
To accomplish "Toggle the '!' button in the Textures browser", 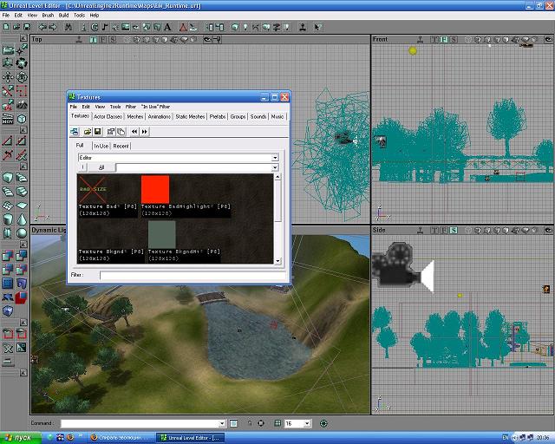I will tap(84, 166).
